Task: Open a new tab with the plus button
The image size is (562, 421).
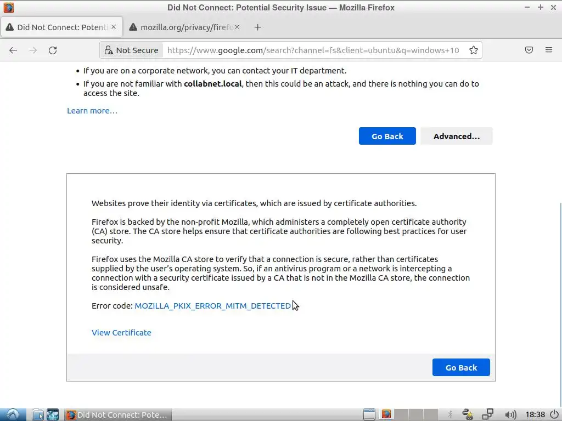Action: tap(258, 27)
